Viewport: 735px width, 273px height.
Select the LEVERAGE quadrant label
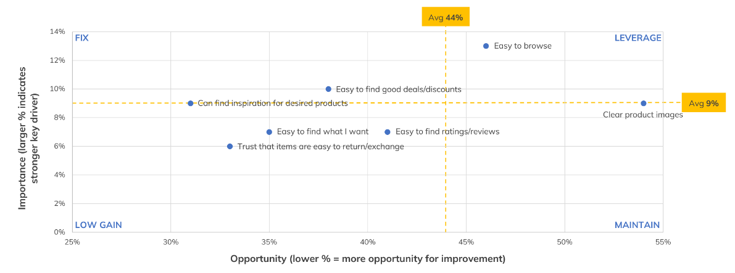[x=637, y=38]
